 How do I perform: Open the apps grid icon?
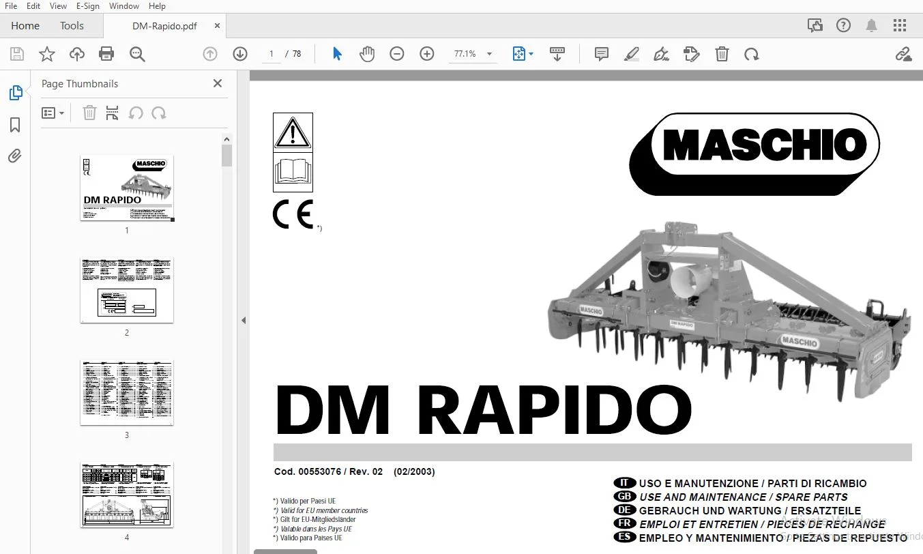pyautogui.click(x=900, y=26)
